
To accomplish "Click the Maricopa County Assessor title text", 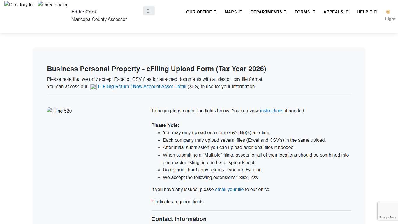I will 99,19.
